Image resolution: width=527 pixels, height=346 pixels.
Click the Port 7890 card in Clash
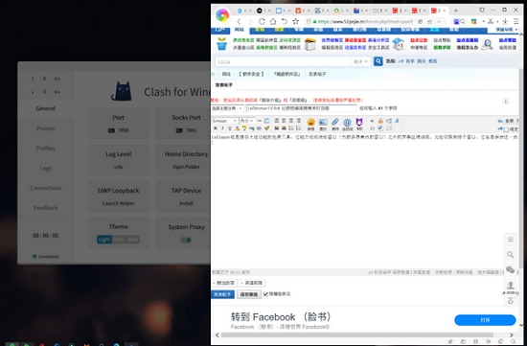pyautogui.click(x=118, y=124)
